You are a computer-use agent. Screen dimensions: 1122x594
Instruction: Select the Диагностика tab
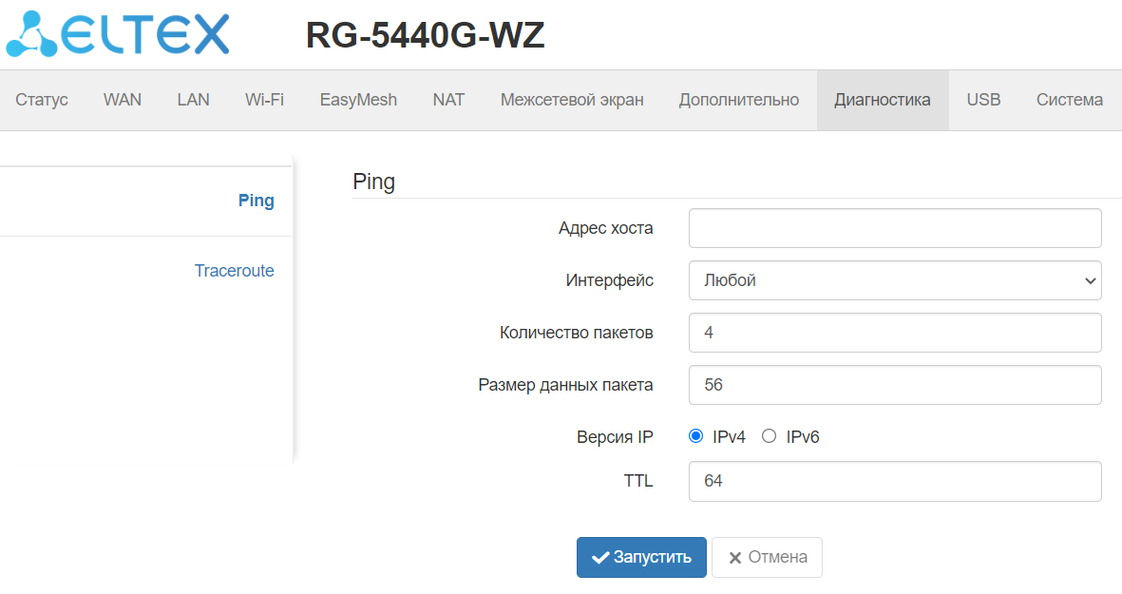(883, 100)
